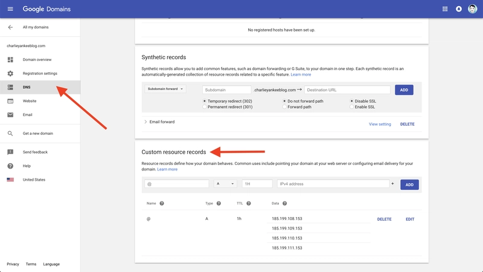The image size is (483, 272).
Task: Open the Subdomain forward dropdown
Action: tap(165, 89)
